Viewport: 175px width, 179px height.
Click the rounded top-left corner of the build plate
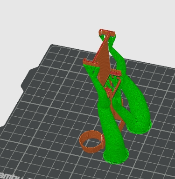pyautogui.click(x=53, y=46)
